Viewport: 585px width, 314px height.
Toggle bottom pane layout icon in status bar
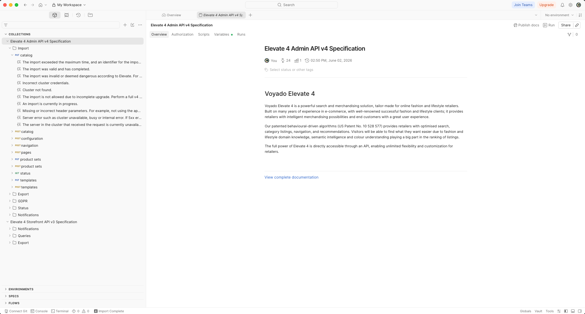click(x=573, y=311)
